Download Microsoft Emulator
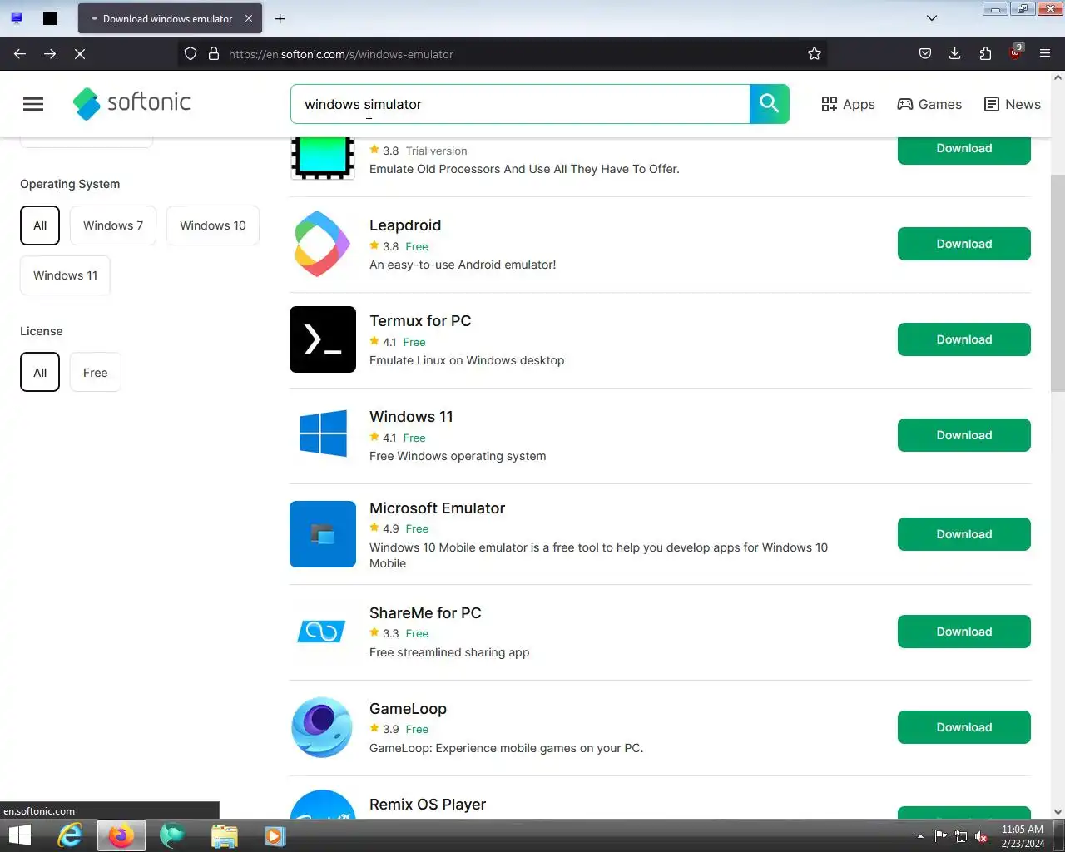Viewport: 1065px width, 852px height. [963, 534]
